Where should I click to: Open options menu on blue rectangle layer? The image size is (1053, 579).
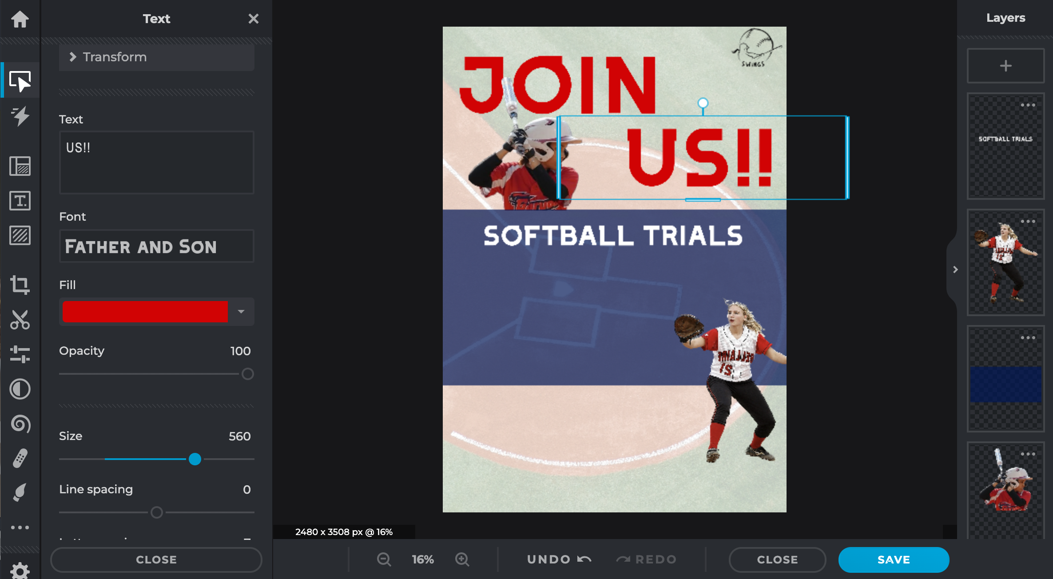click(1028, 338)
